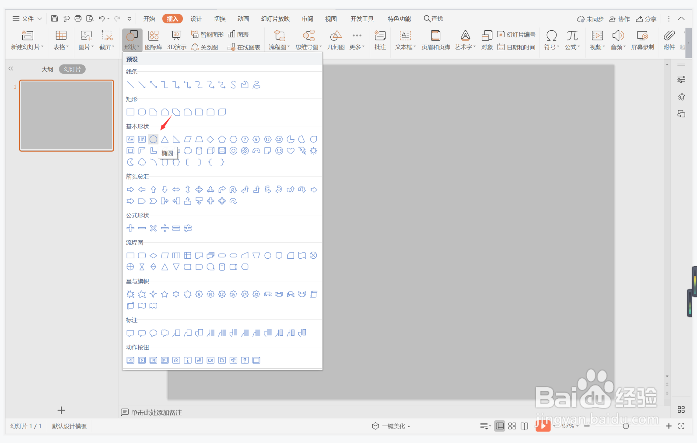Expand the 文件 menu dropdown arrow

pos(40,19)
